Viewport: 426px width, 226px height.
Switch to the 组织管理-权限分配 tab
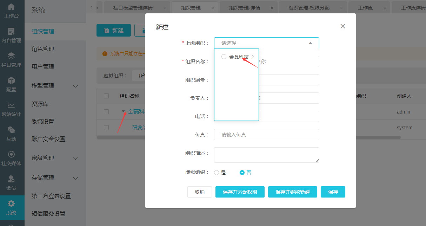coord(309,8)
